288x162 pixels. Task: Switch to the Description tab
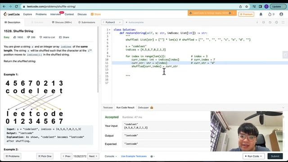click(12, 22)
